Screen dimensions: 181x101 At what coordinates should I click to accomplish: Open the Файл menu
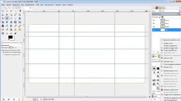[3, 5]
